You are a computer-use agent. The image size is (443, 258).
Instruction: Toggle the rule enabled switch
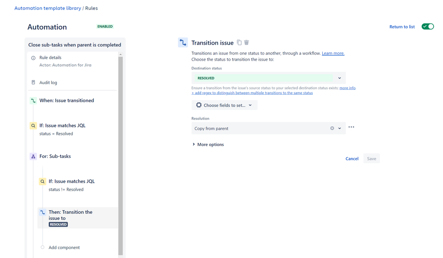click(427, 27)
